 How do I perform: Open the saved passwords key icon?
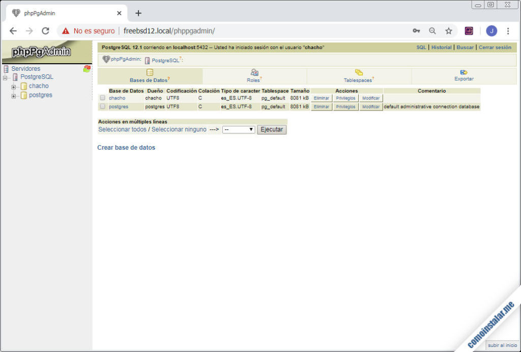(x=416, y=31)
